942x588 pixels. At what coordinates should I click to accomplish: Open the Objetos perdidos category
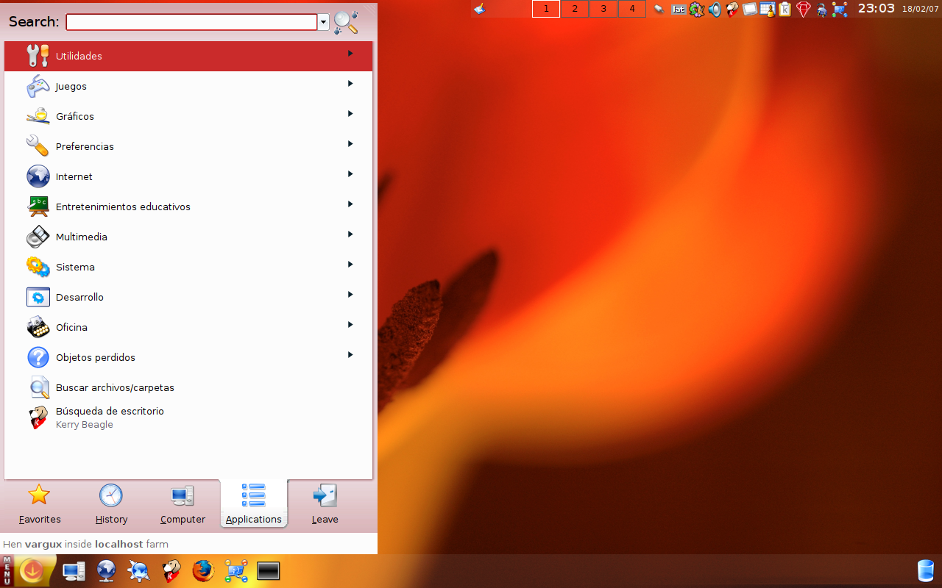click(188, 357)
